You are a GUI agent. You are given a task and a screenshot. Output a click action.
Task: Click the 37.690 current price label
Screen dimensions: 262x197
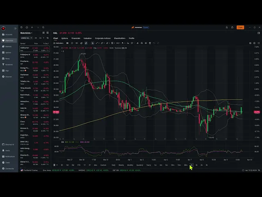[56, 112]
